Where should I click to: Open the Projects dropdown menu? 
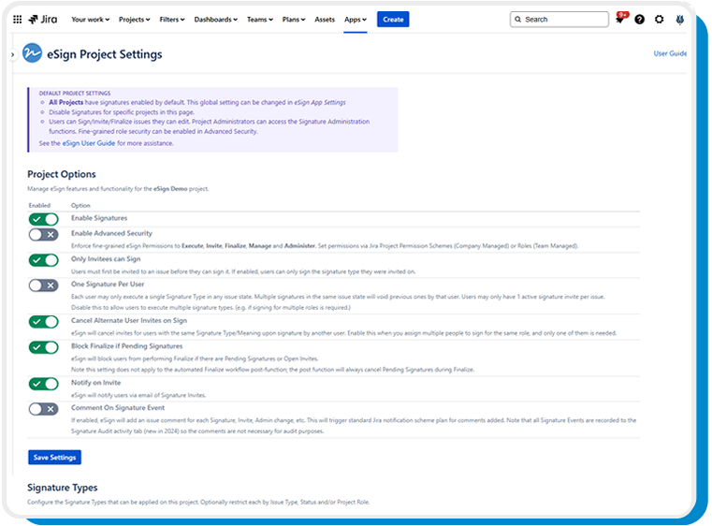click(x=135, y=20)
